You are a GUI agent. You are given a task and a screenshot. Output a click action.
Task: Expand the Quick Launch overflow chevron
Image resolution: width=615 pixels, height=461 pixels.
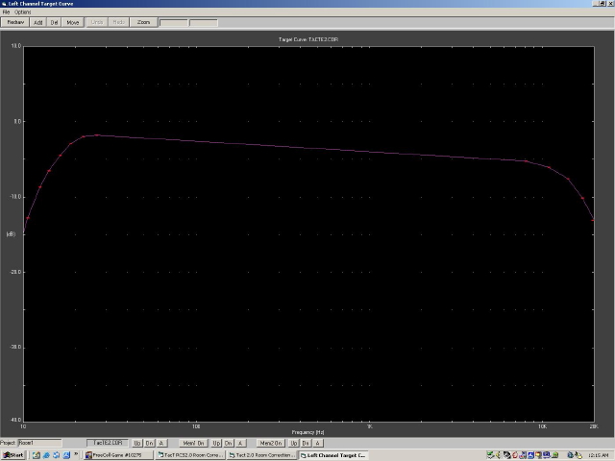(76, 454)
